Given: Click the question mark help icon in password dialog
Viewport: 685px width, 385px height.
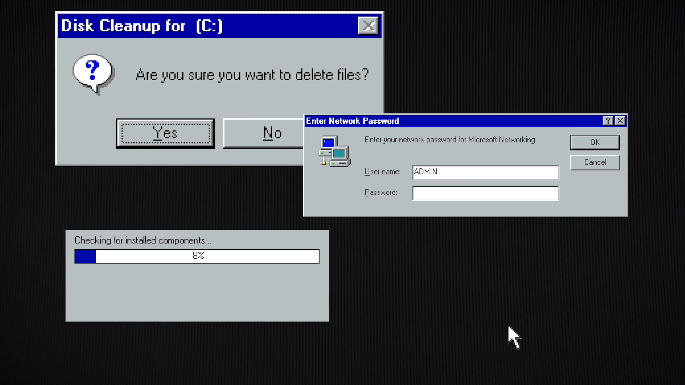Looking at the screenshot, I should [x=607, y=121].
